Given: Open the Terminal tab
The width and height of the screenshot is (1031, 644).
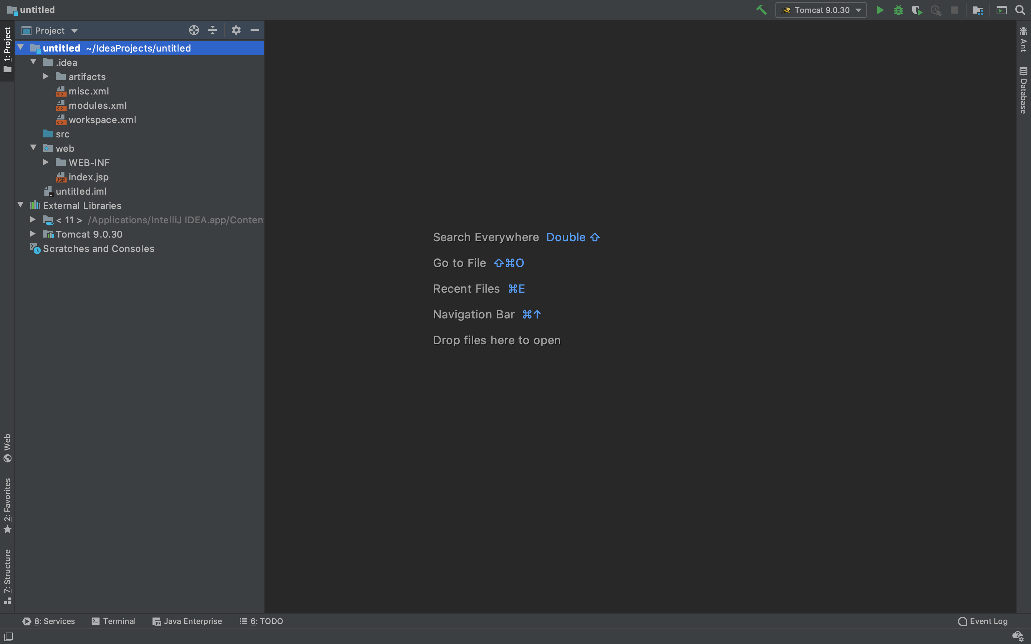Looking at the screenshot, I should 114,621.
